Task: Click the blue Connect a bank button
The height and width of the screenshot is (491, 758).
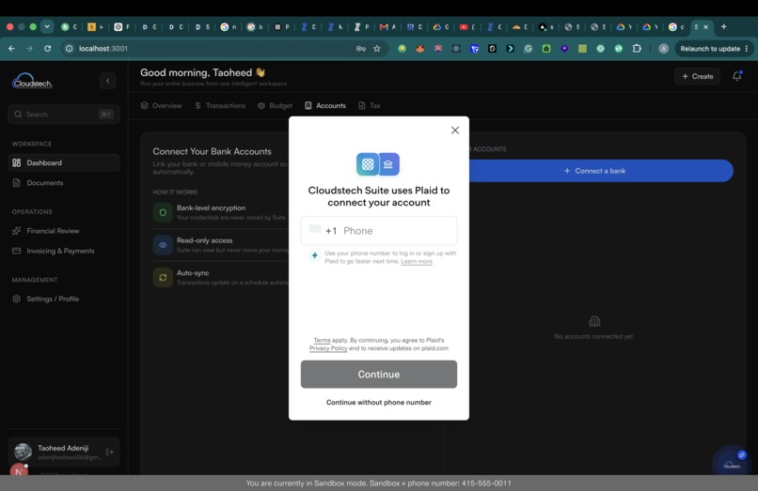Action: tap(594, 171)
